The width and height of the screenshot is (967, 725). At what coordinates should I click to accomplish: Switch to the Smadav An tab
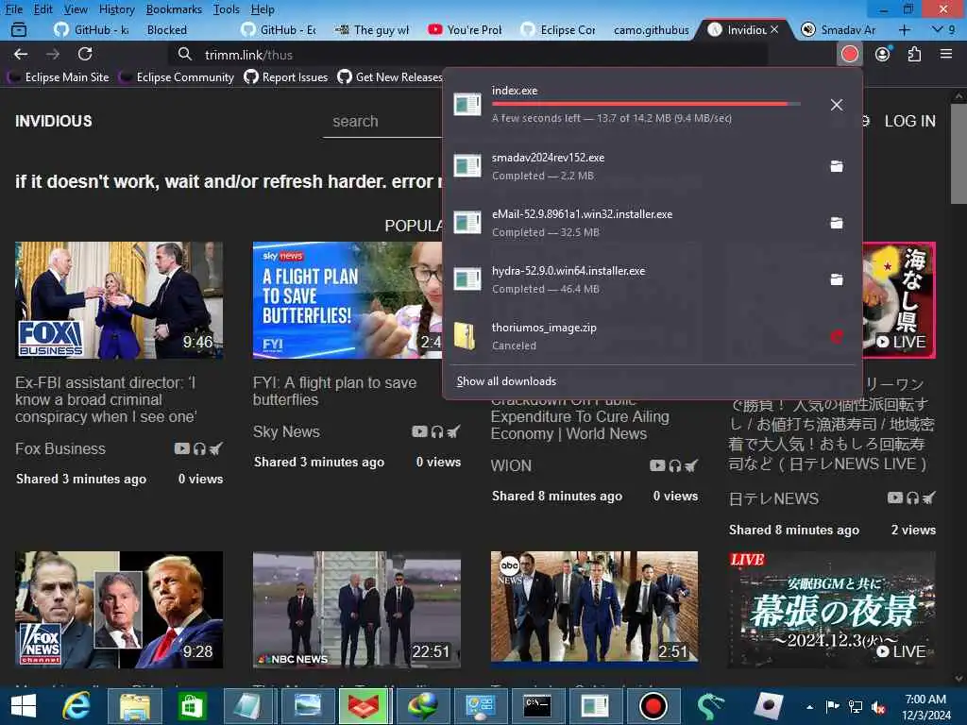[x=839, y=29]
